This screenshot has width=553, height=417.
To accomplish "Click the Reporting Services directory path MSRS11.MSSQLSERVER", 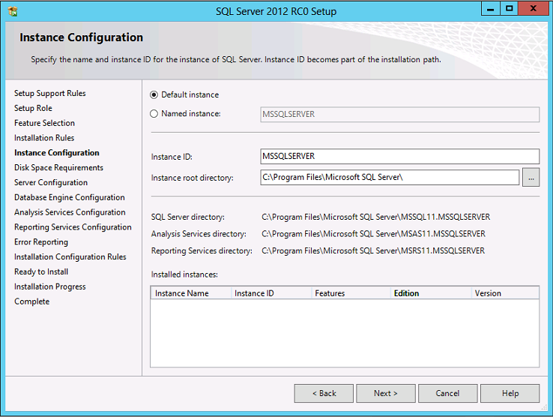I will click(x=373, y=250).
